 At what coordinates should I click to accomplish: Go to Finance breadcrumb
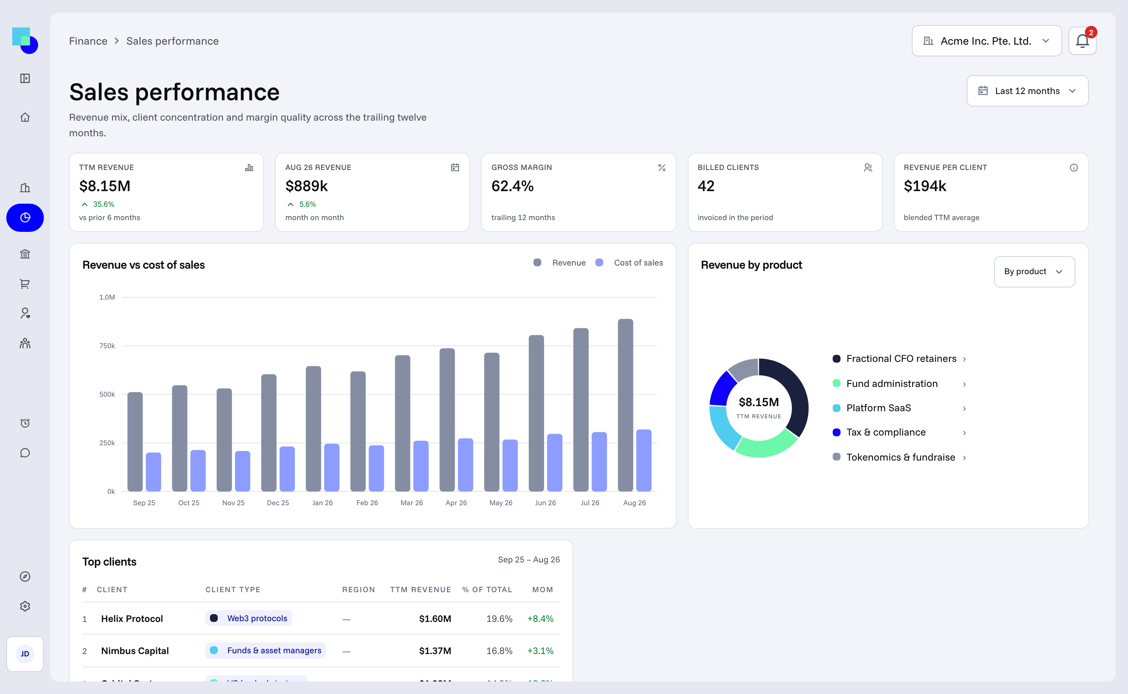88,41
